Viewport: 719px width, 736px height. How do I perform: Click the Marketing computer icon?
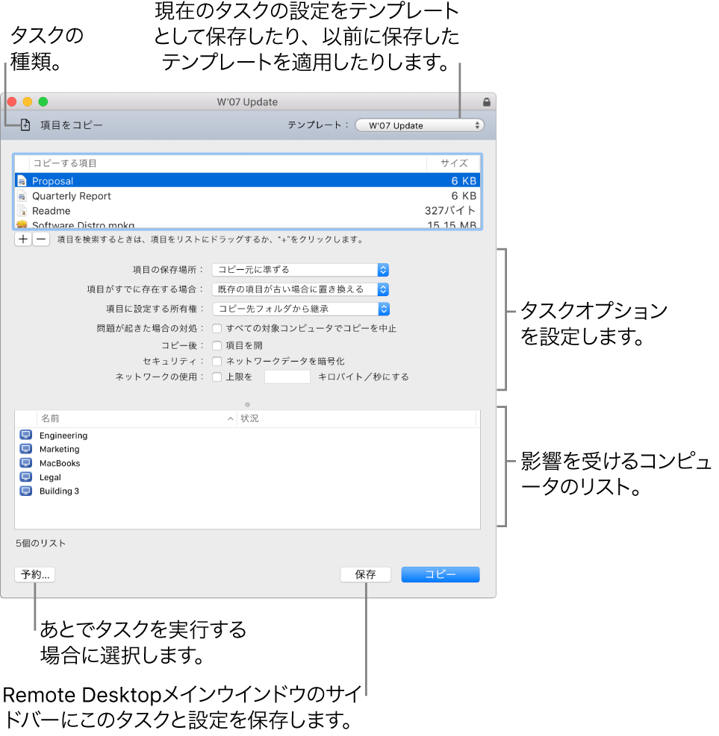click(26, 449)
